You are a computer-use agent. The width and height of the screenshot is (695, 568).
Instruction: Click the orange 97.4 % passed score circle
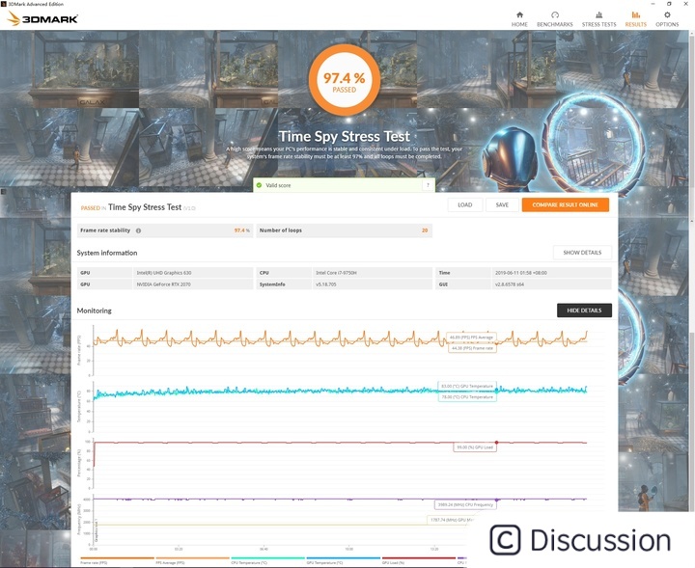(345, 80)
